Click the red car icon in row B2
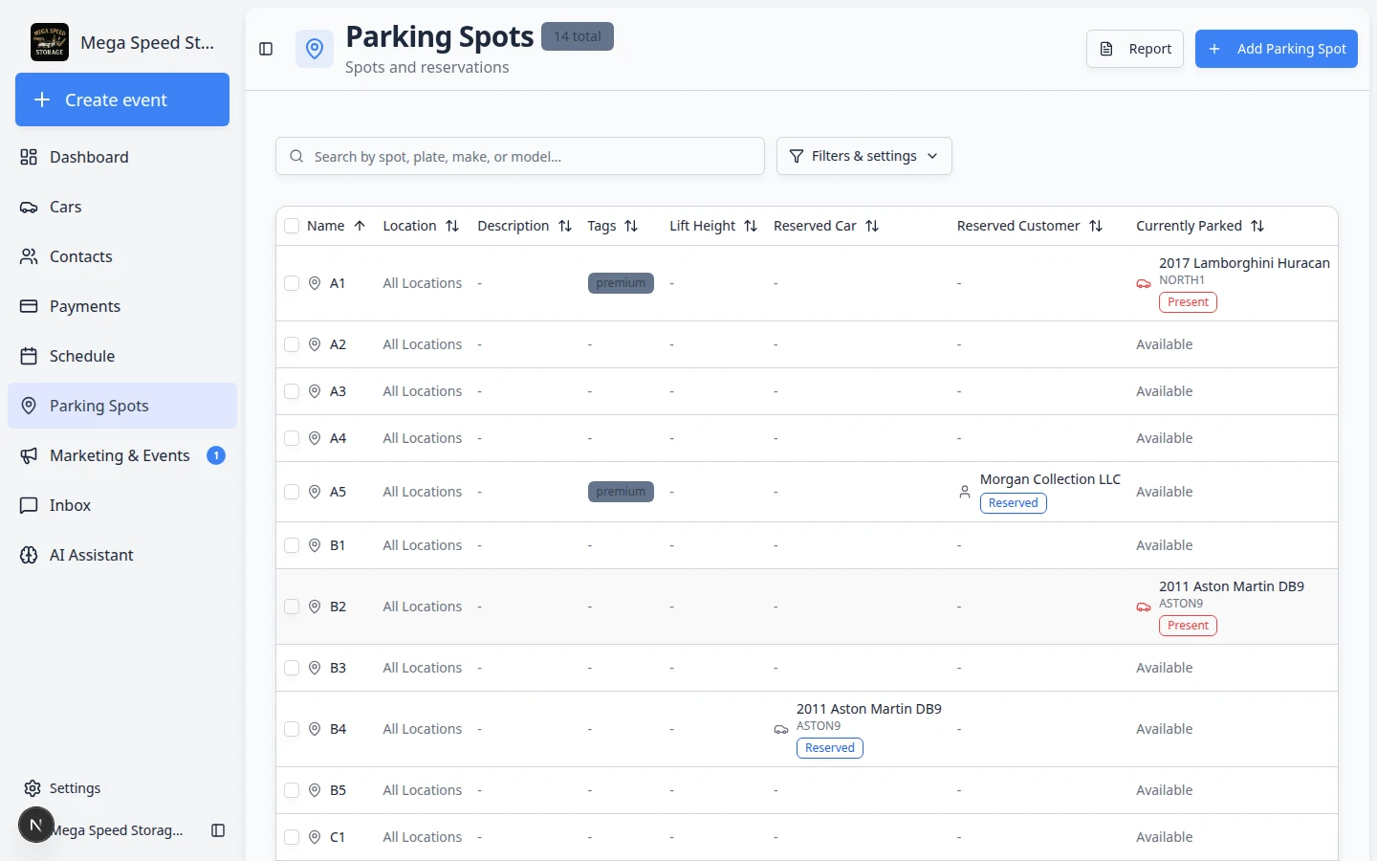Image resolution: width=1377 pixels, height=861 pixels. tap(1144, 607)
